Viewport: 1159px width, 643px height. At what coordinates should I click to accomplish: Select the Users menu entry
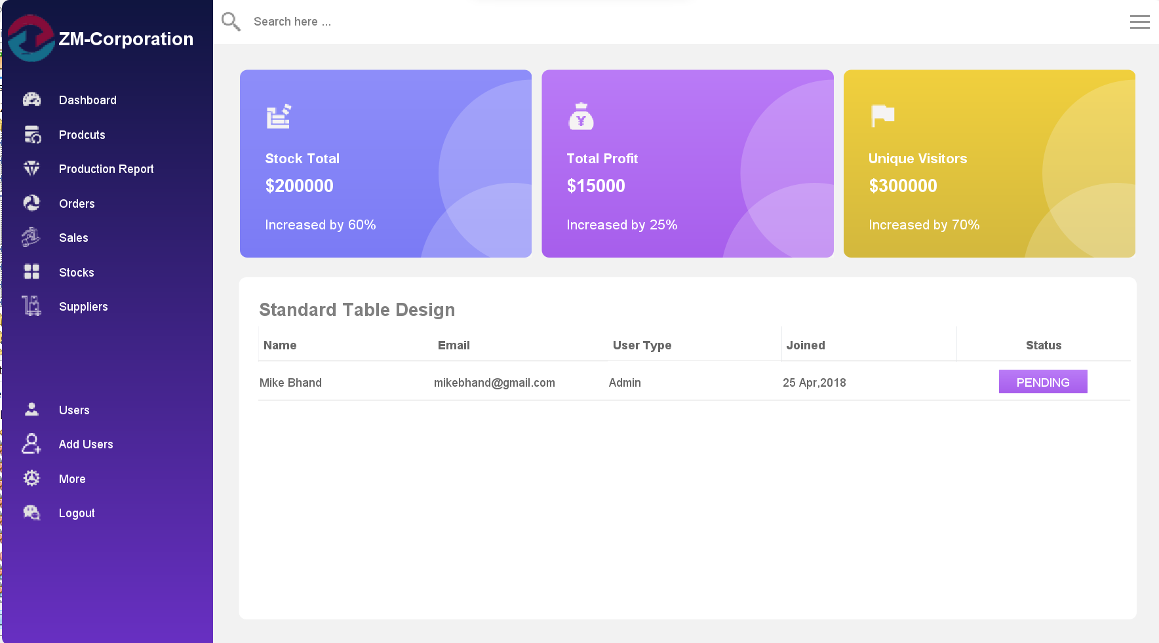[x=73, y=410]
